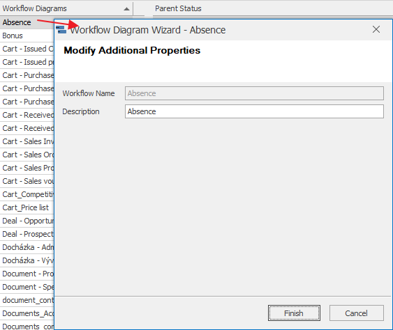This screenshot has height=330, width=393.
Task: Select the document_cont list item
Action: pyautogui.click(x=27, y=300)
